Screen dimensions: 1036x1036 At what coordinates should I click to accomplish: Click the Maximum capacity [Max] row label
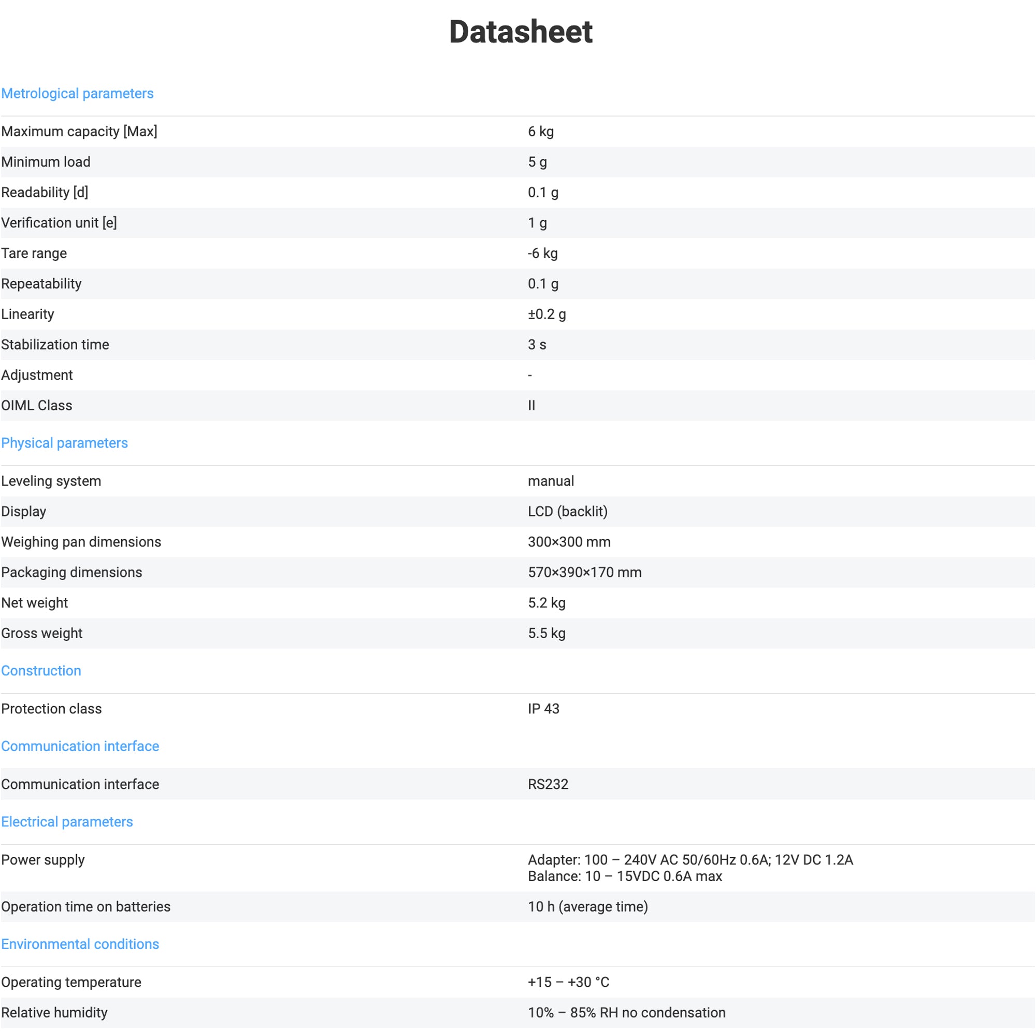79,132
